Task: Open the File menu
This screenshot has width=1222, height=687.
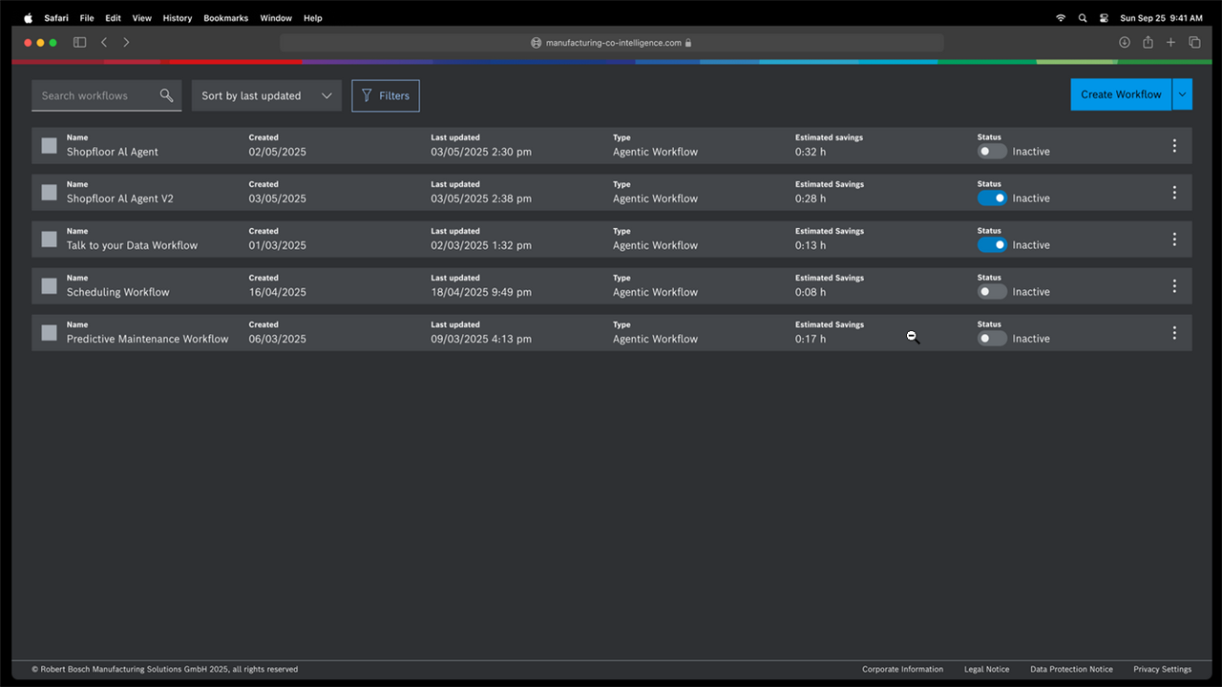Action: [x=87, y=18]
